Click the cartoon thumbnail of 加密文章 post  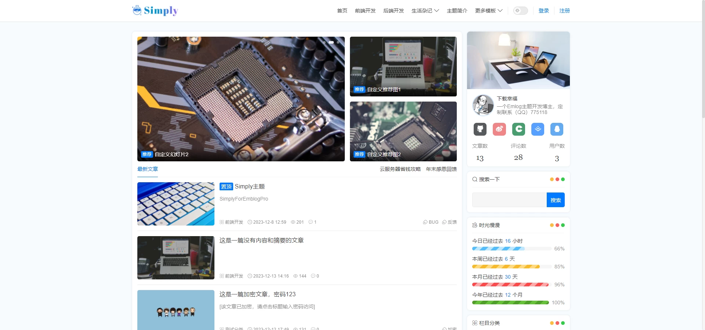click(x=176, y=310)
